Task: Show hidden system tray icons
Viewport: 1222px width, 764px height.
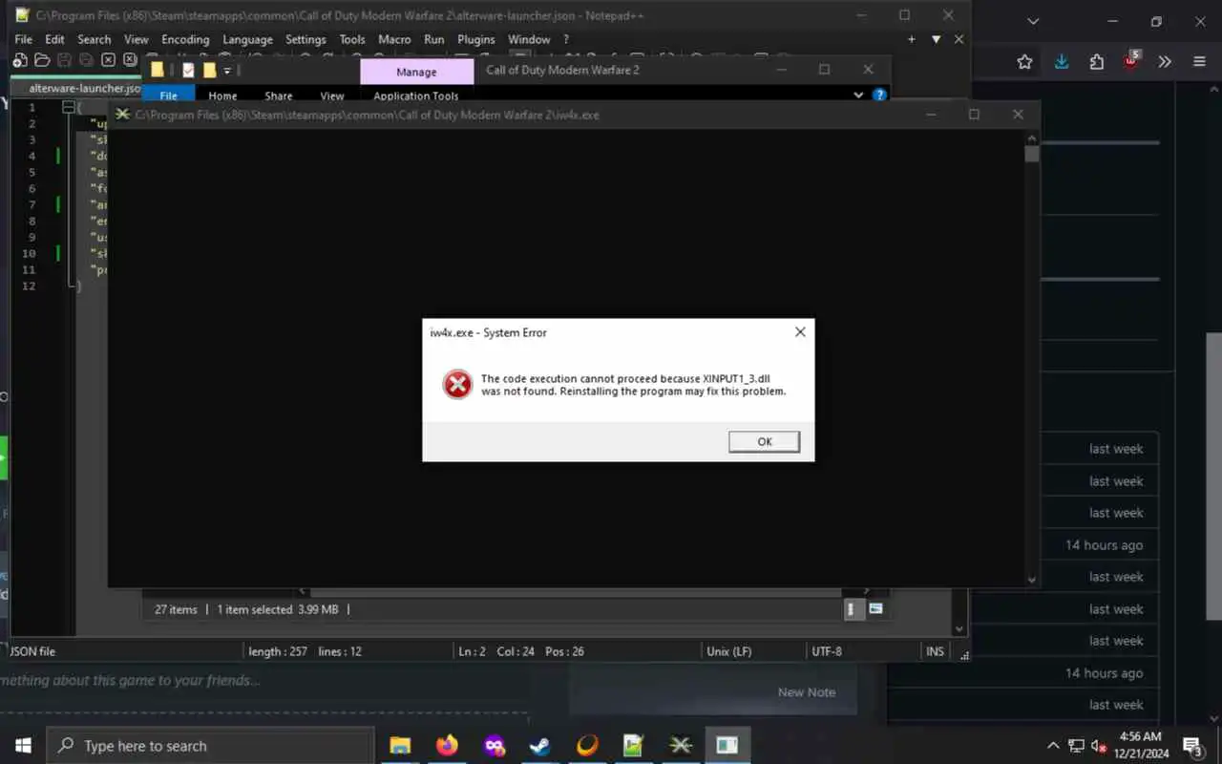Action: tap(1053, 746)
